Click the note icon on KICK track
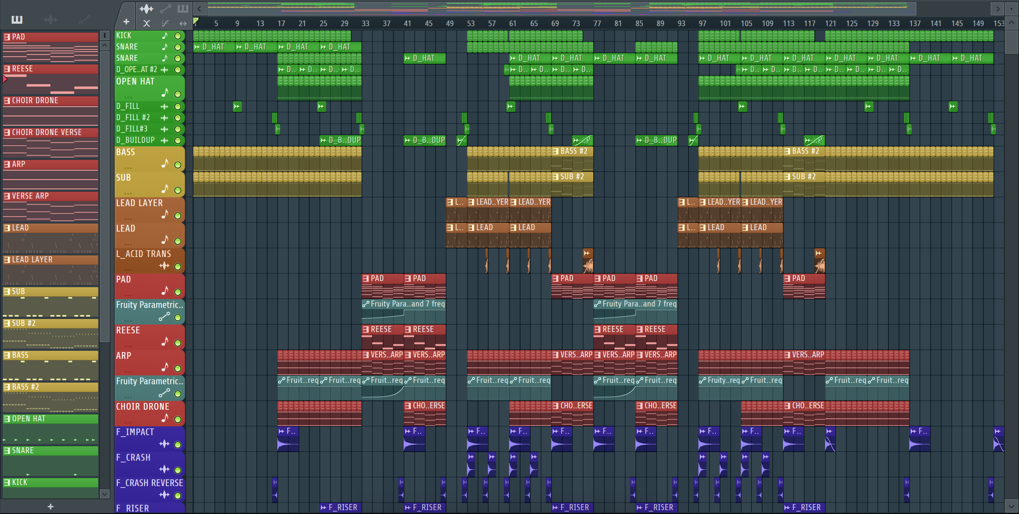The height and width of the screenshot is (514, 1019). tap(165, 36)
